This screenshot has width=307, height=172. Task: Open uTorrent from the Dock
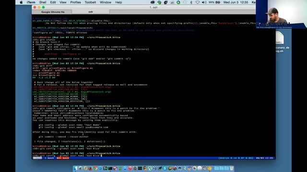(150, 168)
